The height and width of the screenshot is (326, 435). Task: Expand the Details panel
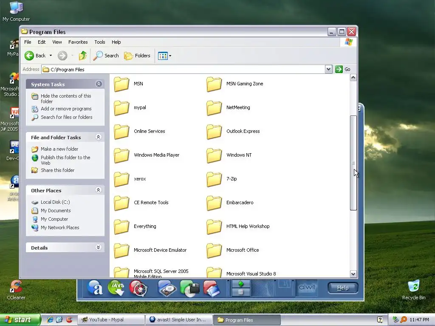[x=98, y=247]
